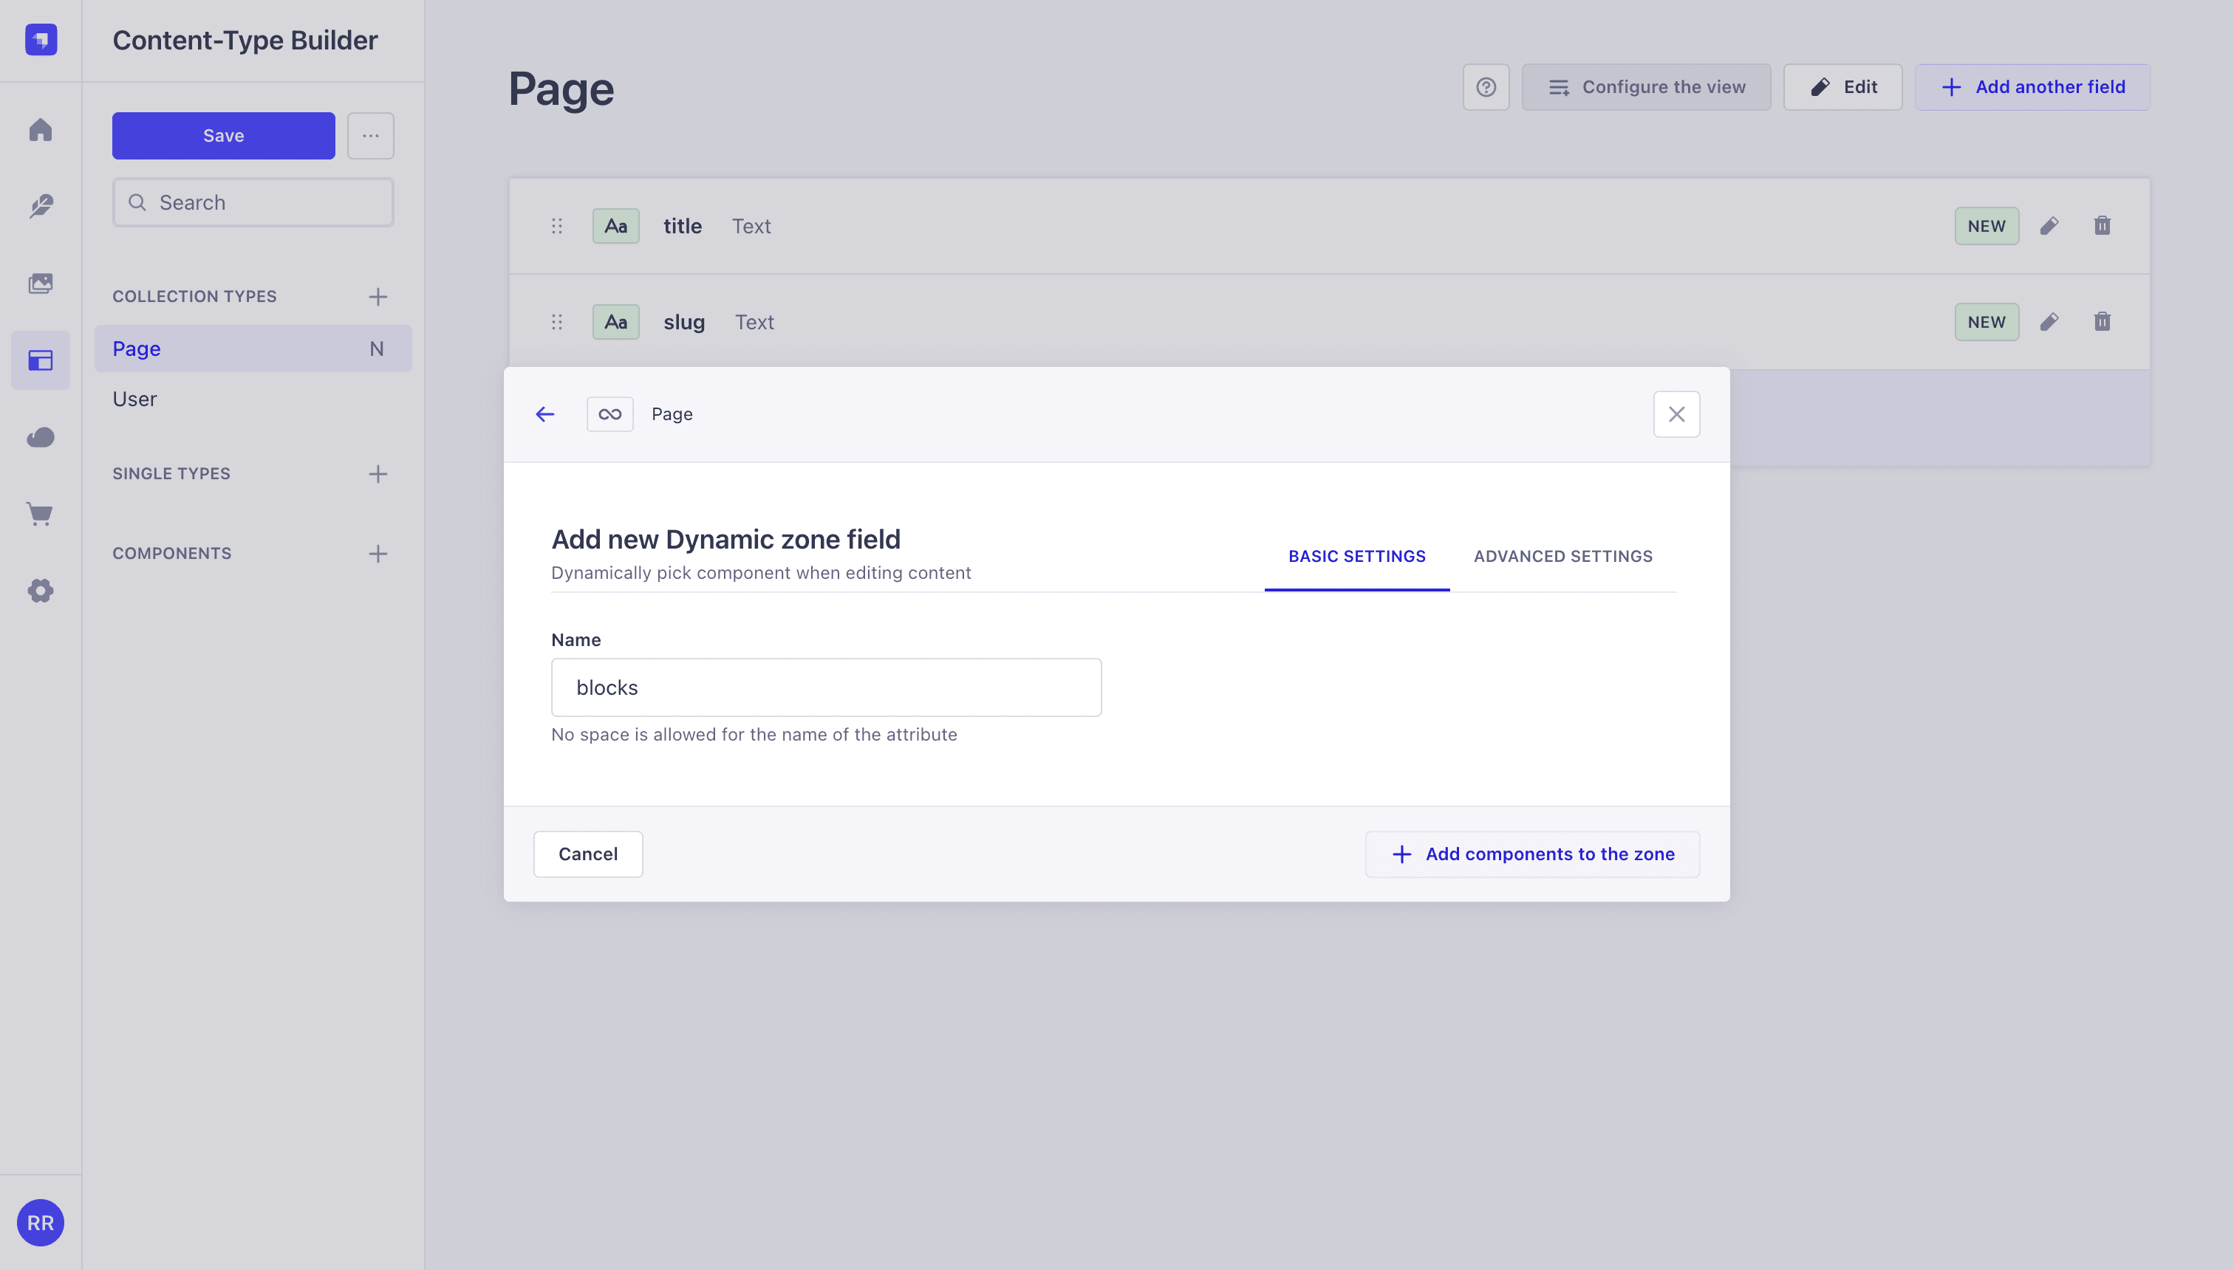The width and height of the screenshot is (2234, 1270).
Task: Edit the title field pencil icon
Action: [2049, 226]
